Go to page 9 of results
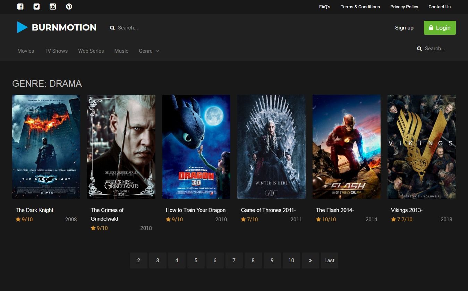The height and width of the screenshot is (291, 468). (x=272, y=260)
